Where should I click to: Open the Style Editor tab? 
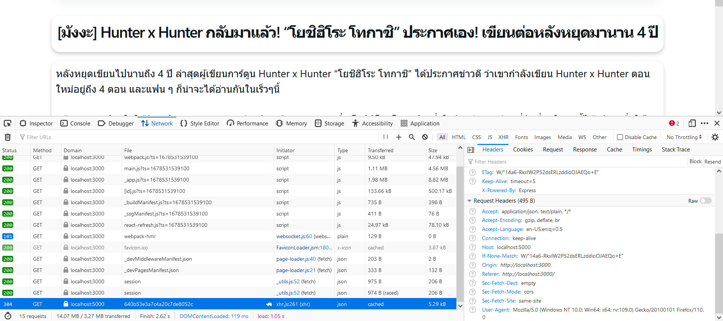[200, 123]
